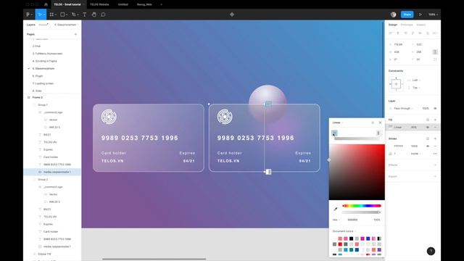Open the Linear gradient type dropdown
Image resolution: width=464 pixels, height=261 pixels.
pyautogui.click(x=337, y=123)
